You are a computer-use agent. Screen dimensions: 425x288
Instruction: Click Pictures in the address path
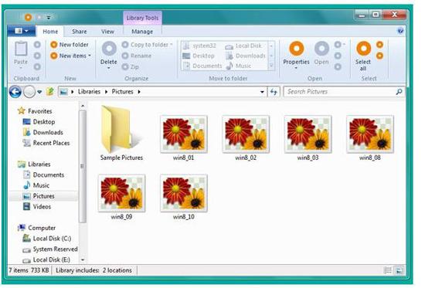(123, 92)
